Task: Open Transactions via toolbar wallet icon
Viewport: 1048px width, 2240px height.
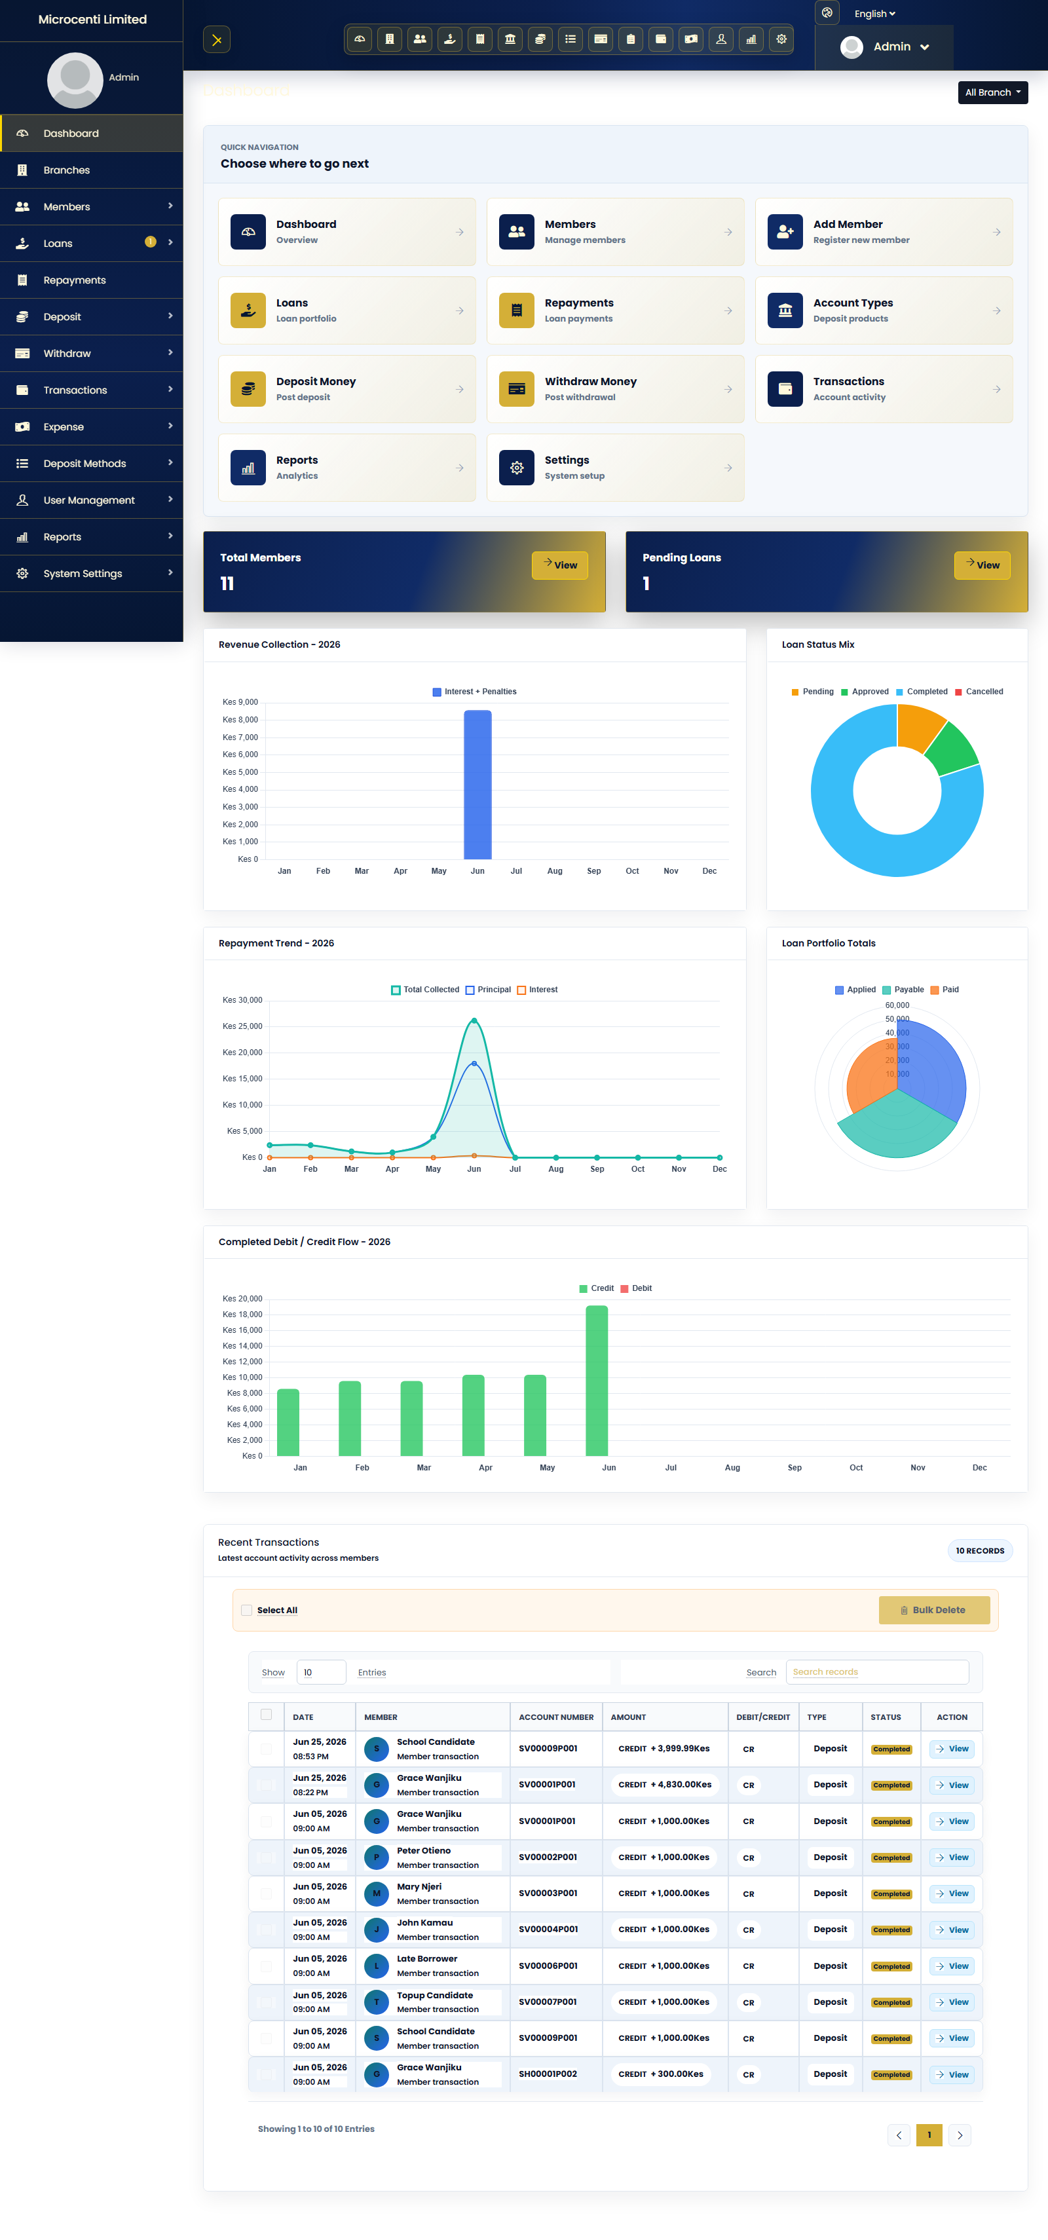Action: tap(661, 39)
